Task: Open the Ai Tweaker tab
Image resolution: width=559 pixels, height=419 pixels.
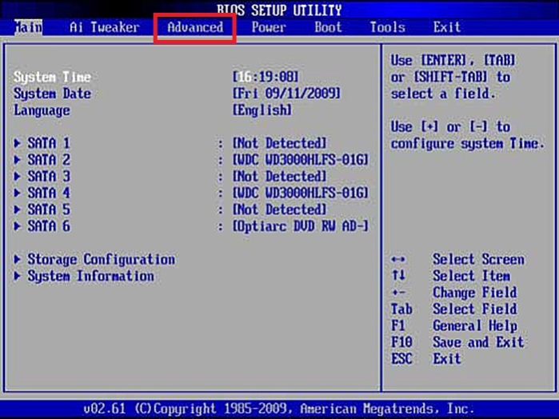Action: tap(105, 27)
